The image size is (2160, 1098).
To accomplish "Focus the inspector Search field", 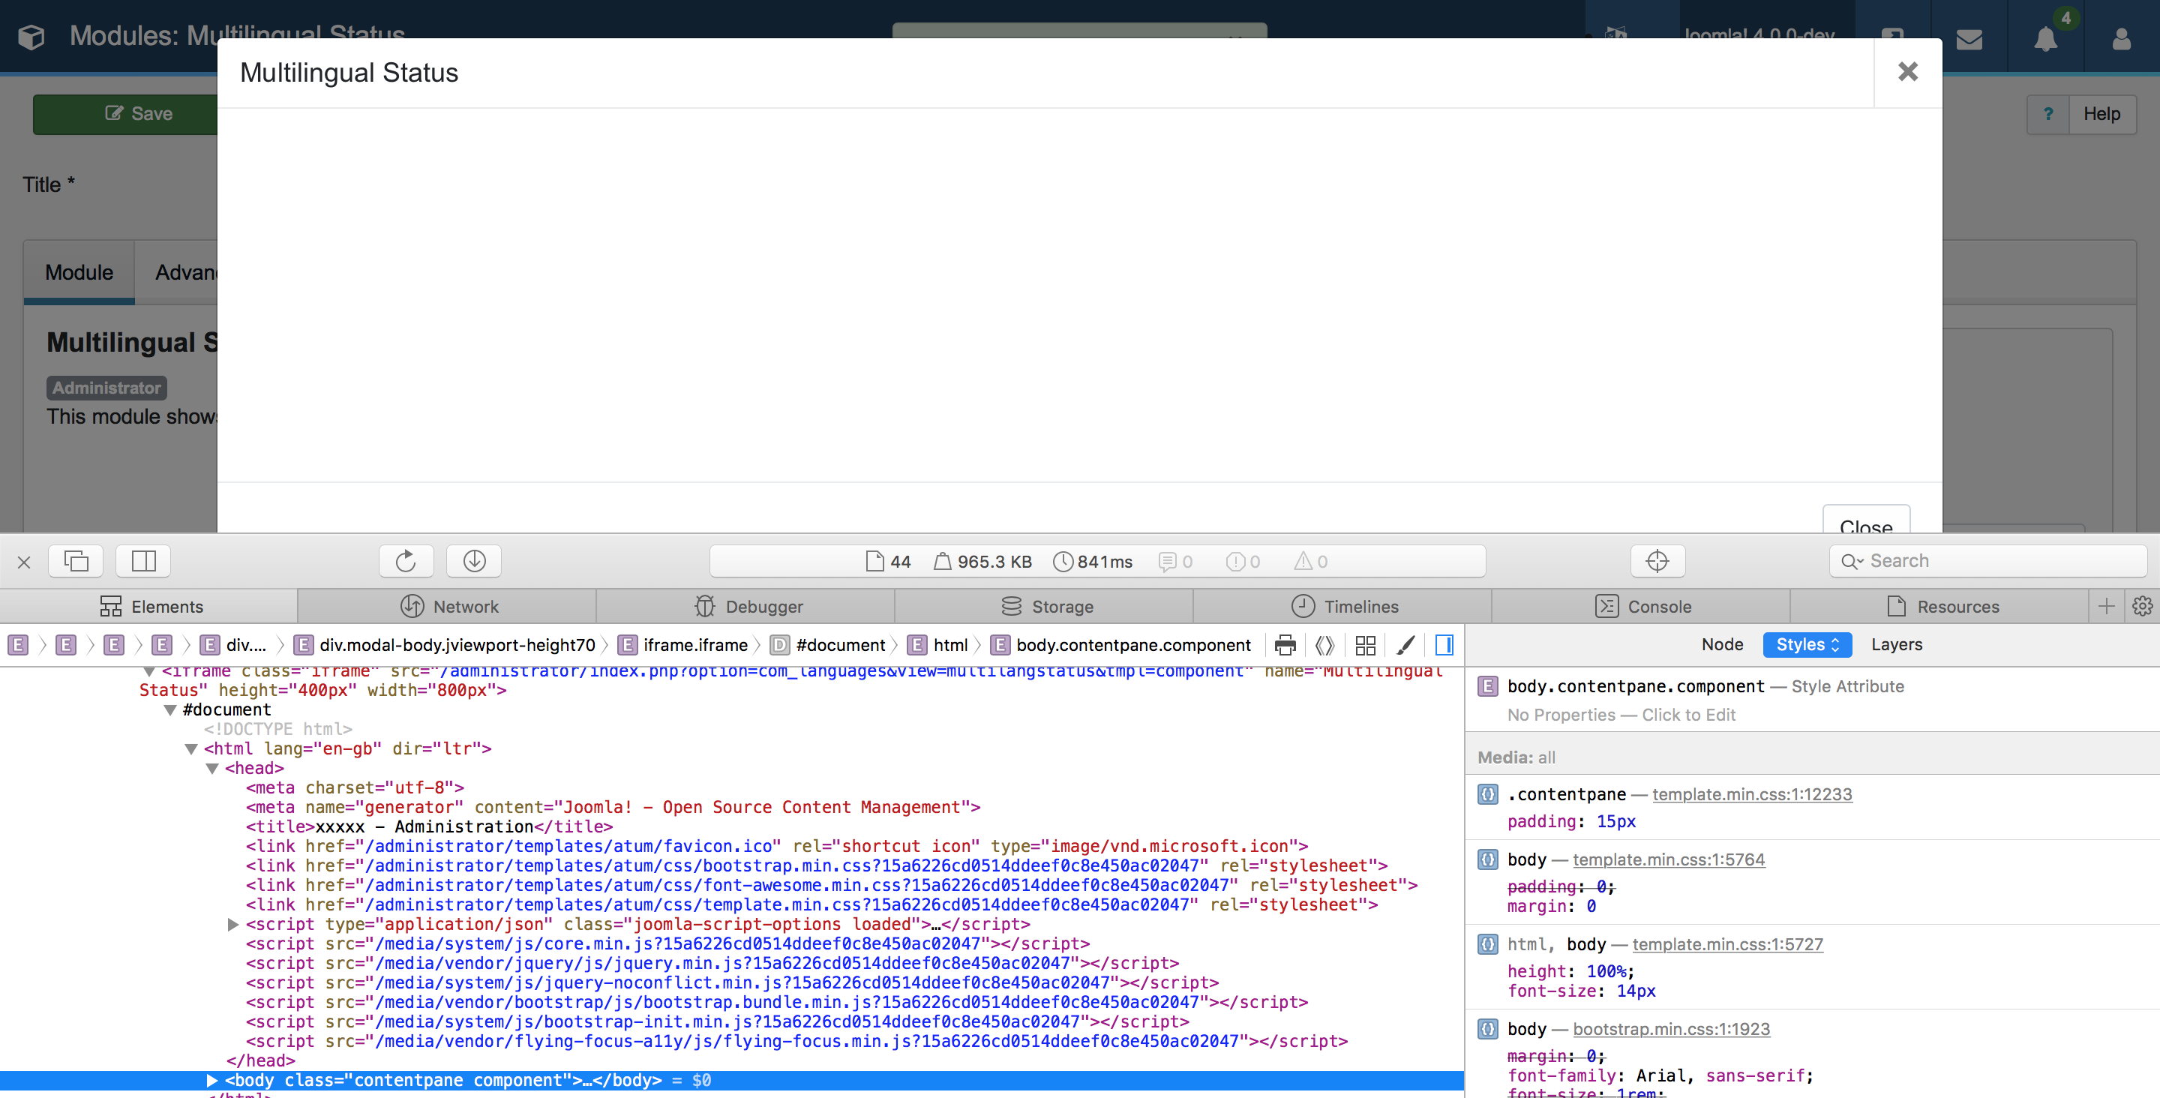I will click(x=1987, y=561).
